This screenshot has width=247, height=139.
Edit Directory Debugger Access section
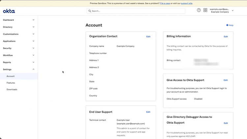point(226,123)
